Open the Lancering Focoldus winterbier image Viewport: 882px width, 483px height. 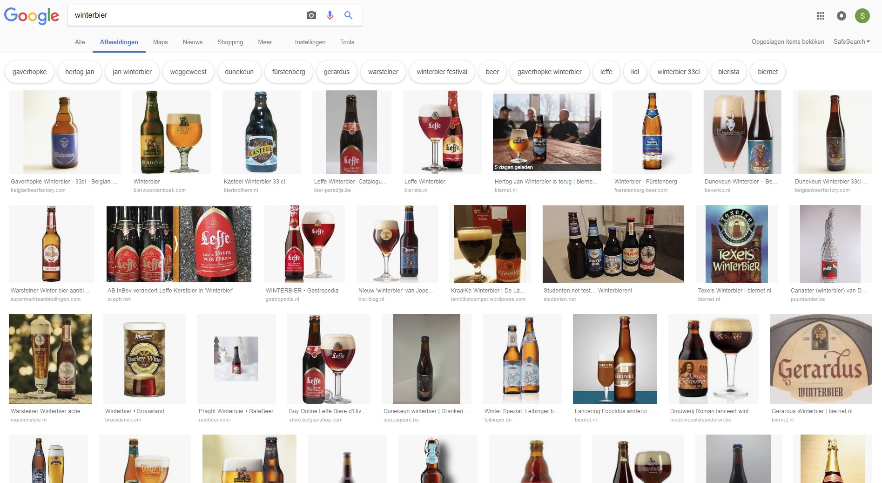(615, 359)
